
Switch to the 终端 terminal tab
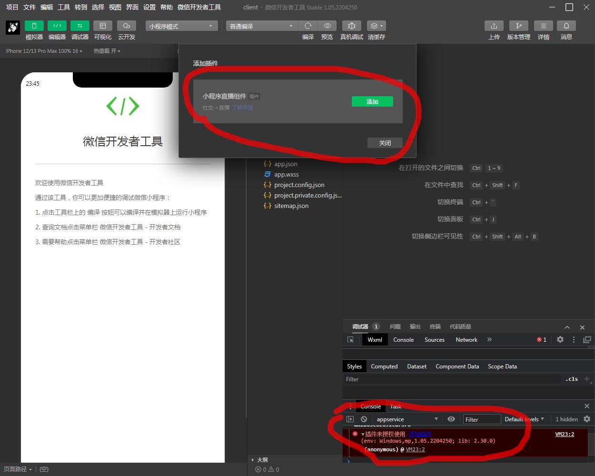pyautogui.click(x=435, y=327)
